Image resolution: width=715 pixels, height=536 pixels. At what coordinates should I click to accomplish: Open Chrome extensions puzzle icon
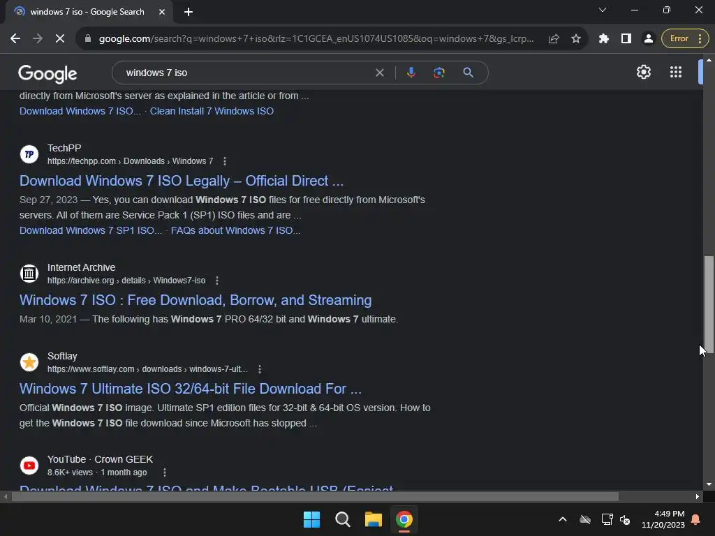point(604,39)
